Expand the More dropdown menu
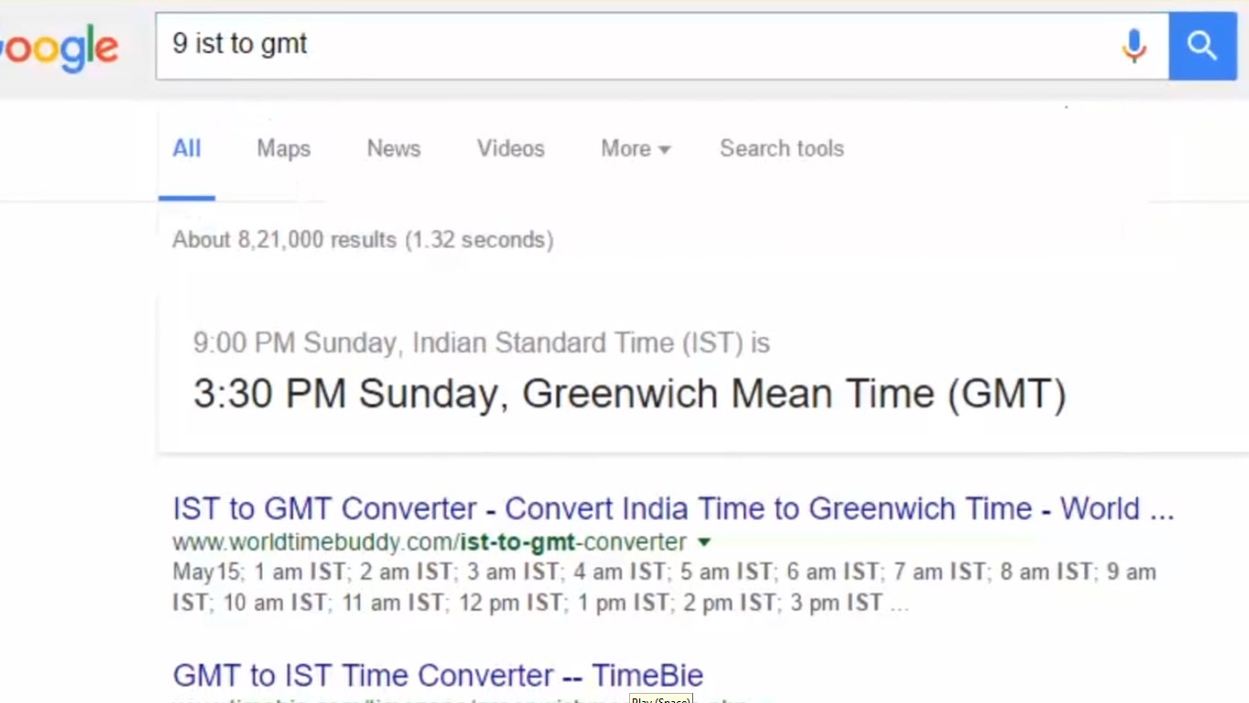Viewport: 1249px width, 703px height. click(635, 149)
